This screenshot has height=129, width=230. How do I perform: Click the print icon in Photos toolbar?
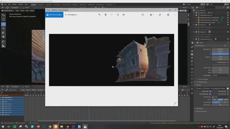point(168,15)
